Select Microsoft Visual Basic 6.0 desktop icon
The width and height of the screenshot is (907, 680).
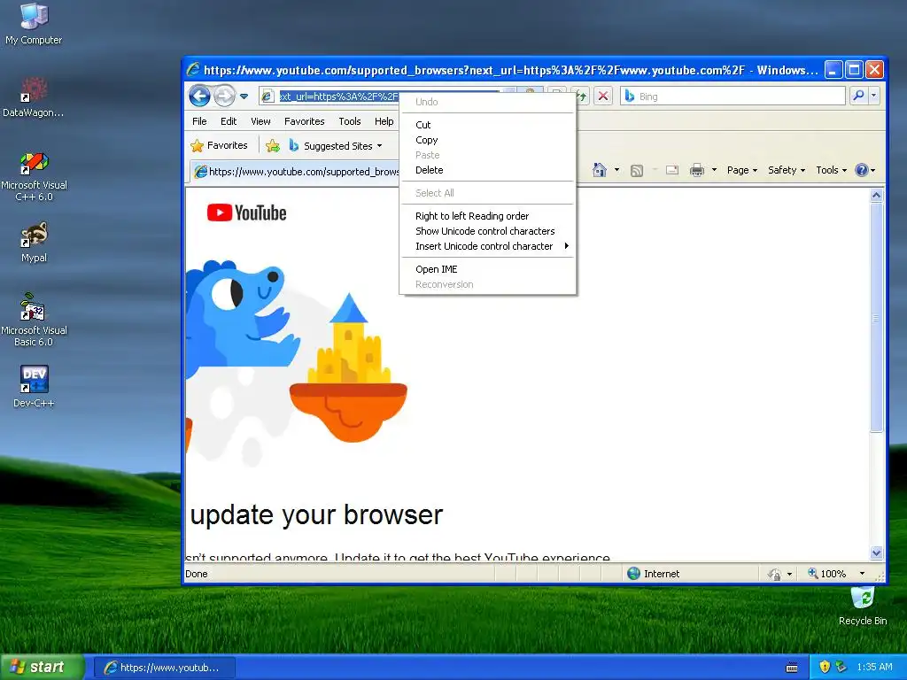pos(34,320)
